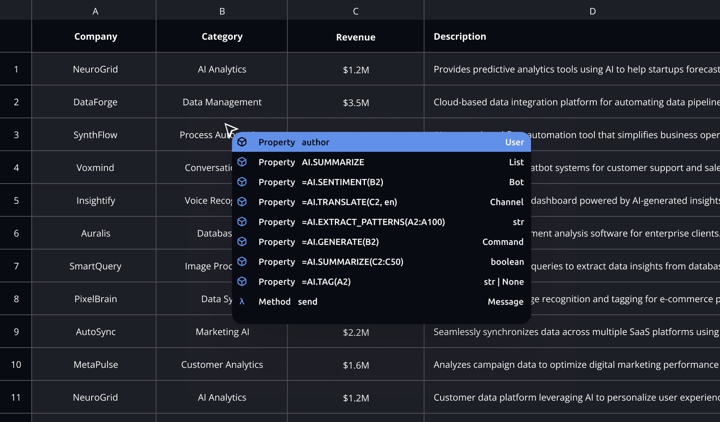Select column B header
This screenshot has width=720, height=422.
coord(222,11)
